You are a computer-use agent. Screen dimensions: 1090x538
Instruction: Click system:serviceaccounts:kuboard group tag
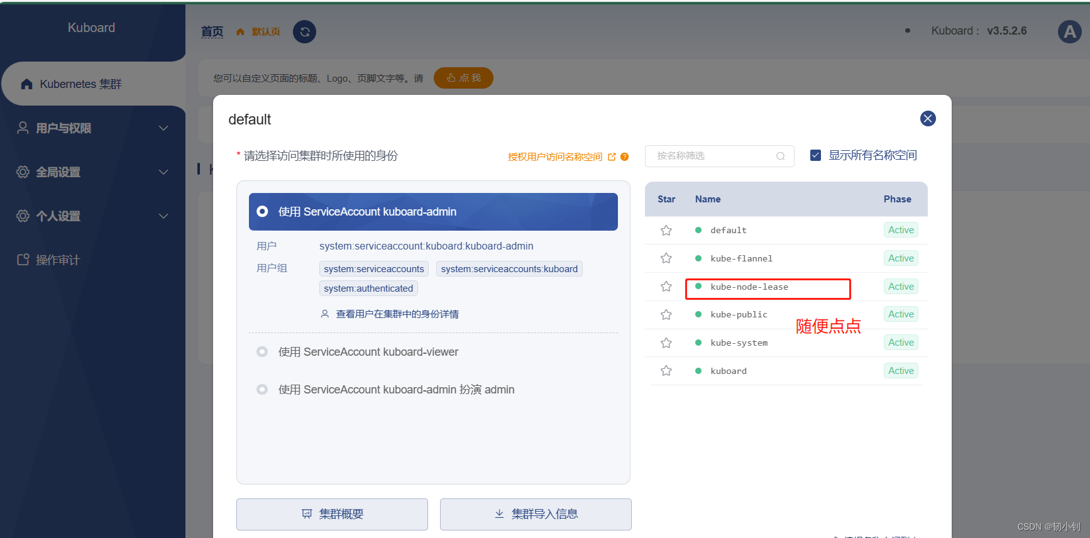509,269
